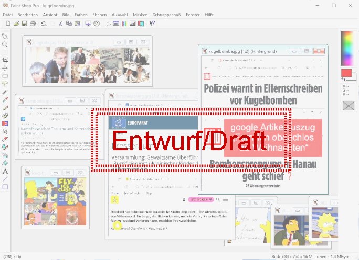
Task: Select the Lasso freehand selection tool
Action: point(5,84)
